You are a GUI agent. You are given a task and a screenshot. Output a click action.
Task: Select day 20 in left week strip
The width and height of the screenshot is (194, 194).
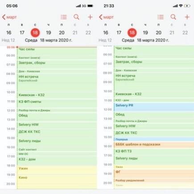(62, 33)
